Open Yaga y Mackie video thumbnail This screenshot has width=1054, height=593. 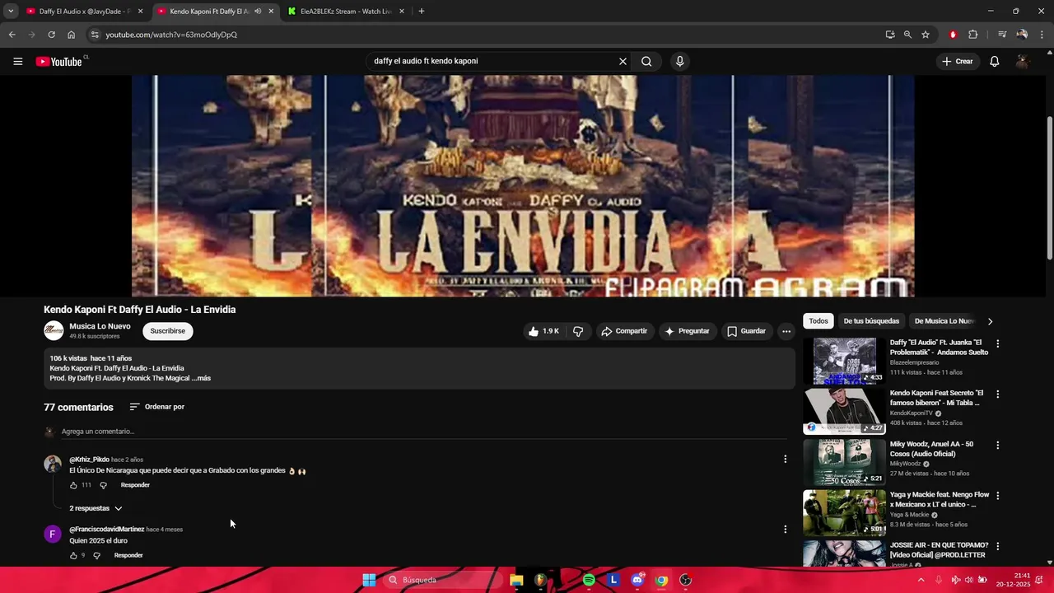pos(845,513)
